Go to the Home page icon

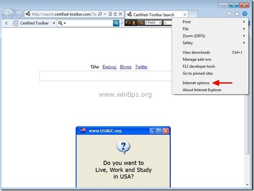point(229,14)
